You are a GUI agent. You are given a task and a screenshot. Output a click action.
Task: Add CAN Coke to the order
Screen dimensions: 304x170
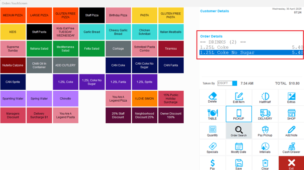coord(118,65)
